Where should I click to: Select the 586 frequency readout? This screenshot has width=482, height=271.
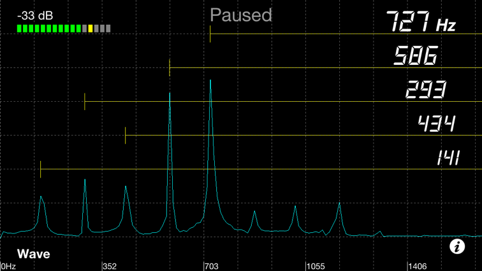tap(416, 55)
